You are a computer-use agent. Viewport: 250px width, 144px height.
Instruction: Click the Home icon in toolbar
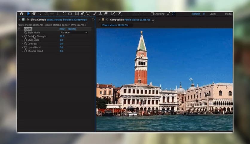(22, 14)
